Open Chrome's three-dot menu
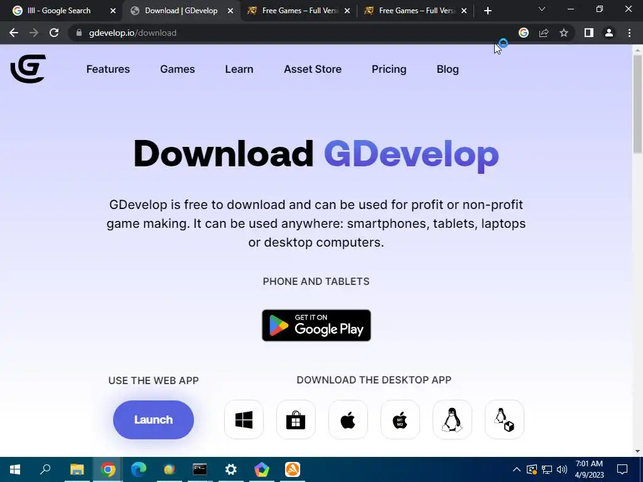 pyautogui.click(x=629, y=33)
